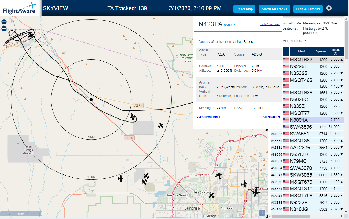Click the AA1BA3 hex code cell
The image size is (349, 219).
(x=276, y=175)
